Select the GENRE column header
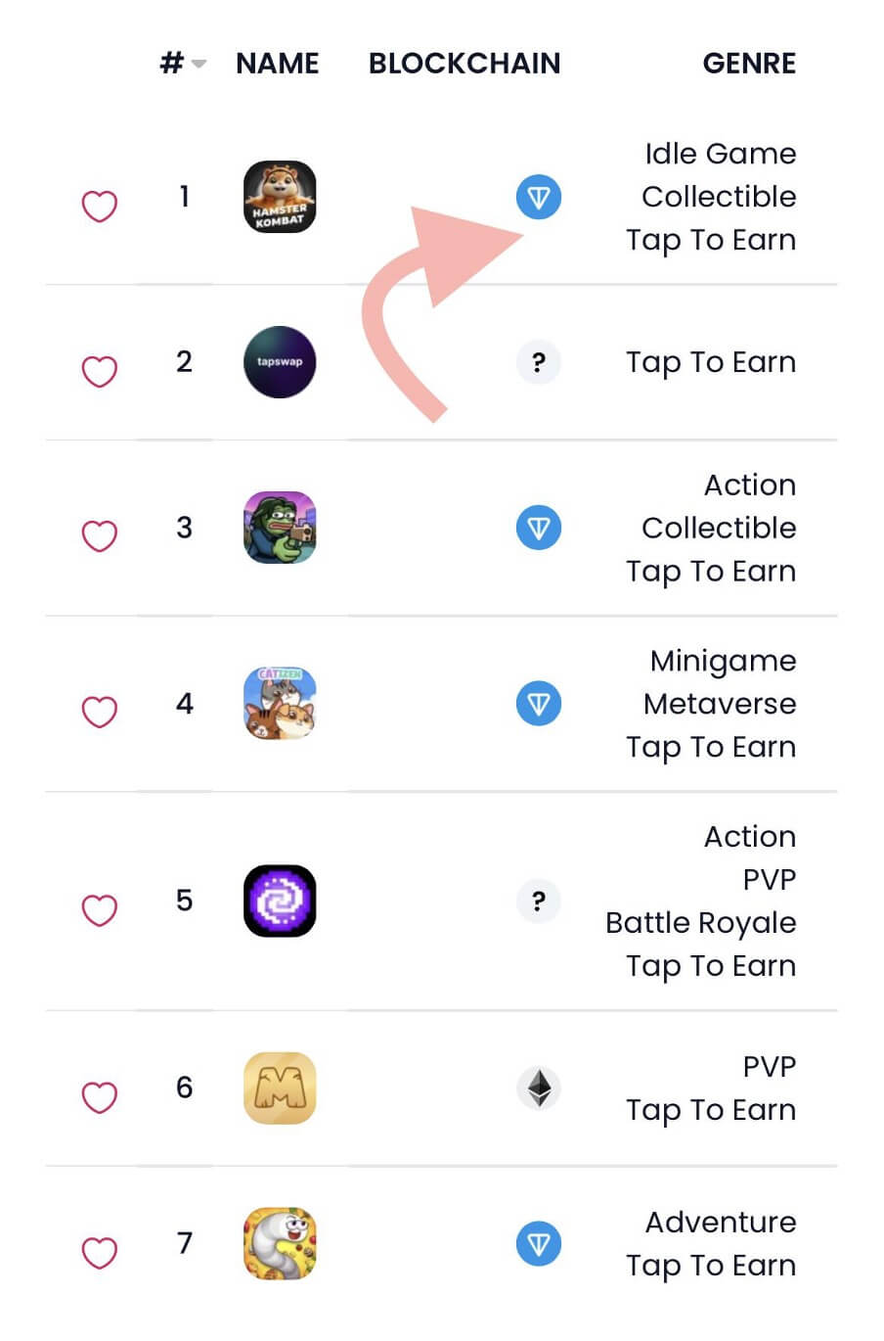Image resolution: width=884 pixels, height=1341 pixels. point(749,64)
